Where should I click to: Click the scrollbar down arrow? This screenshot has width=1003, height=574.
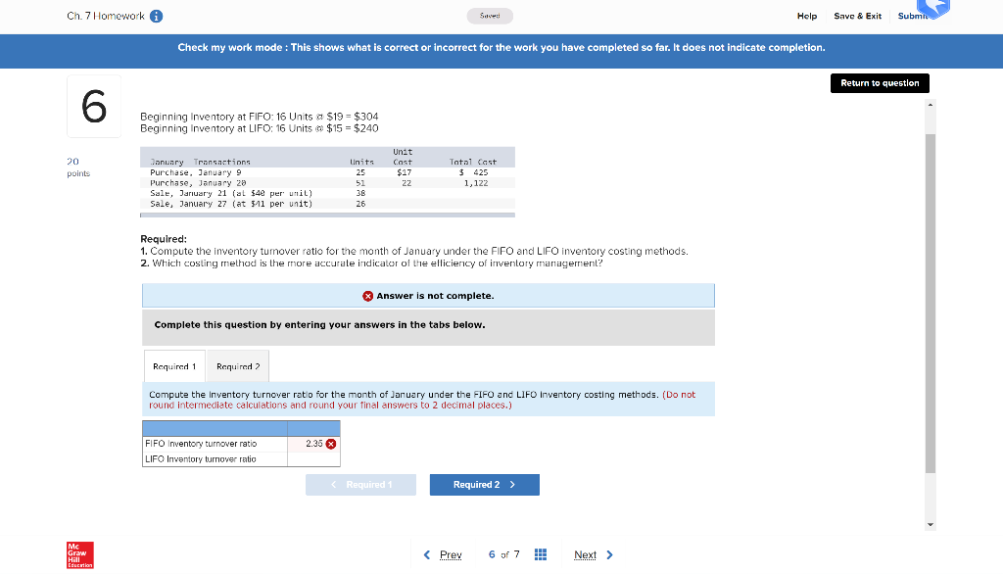pyautogui.click(x=929, y=524)
